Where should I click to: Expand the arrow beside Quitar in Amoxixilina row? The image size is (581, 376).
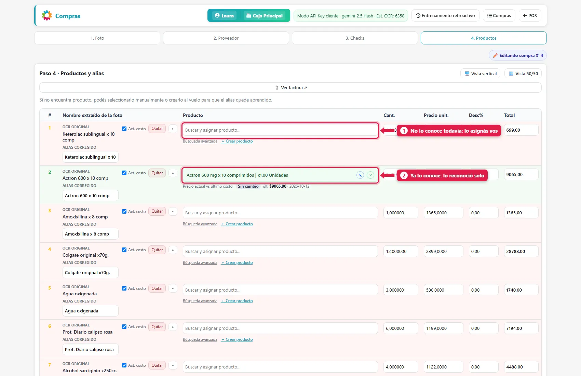(x=173, y=211)
